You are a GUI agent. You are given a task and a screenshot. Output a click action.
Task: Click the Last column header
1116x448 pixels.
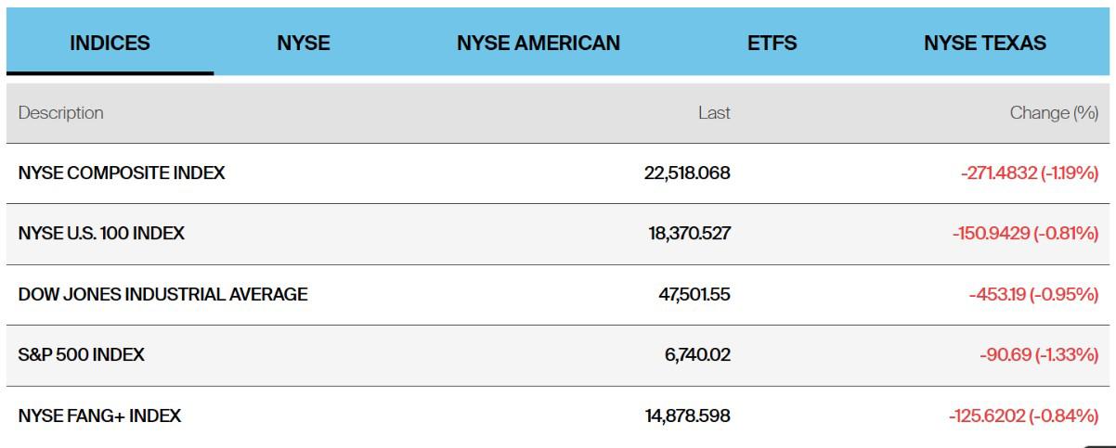tap(714, 113)
